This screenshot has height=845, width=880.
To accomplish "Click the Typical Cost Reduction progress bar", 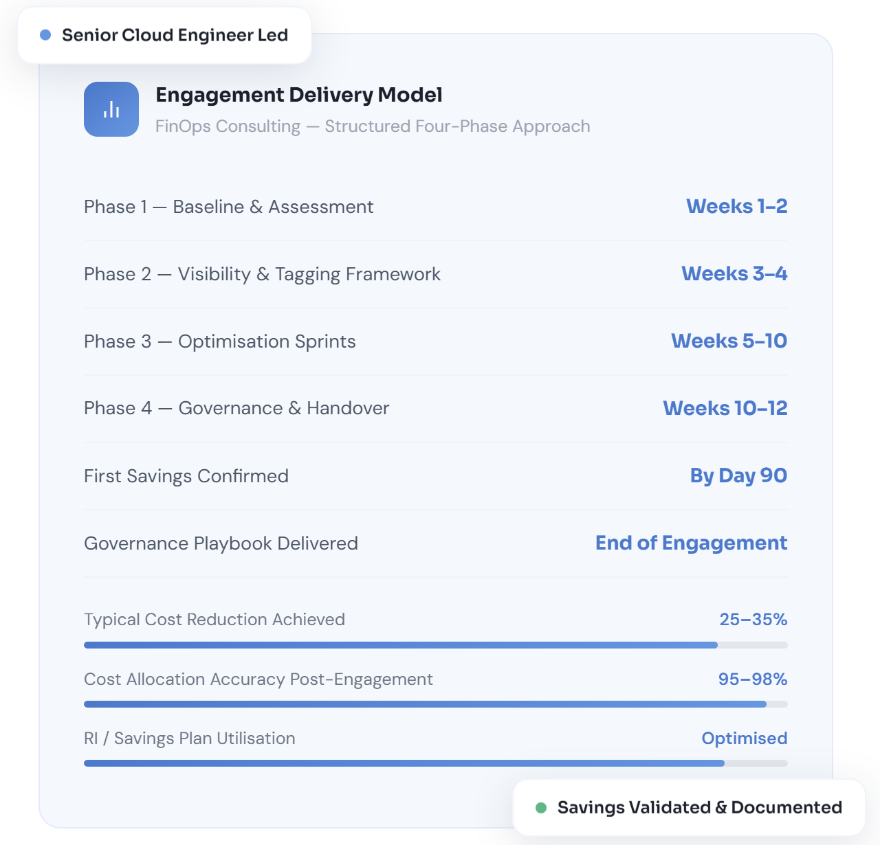I will 435,645.
